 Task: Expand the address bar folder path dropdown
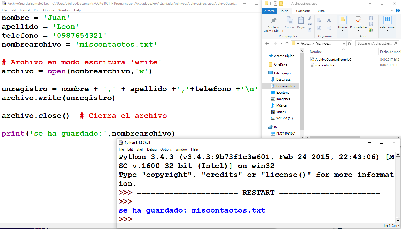(x=344, y=43)
